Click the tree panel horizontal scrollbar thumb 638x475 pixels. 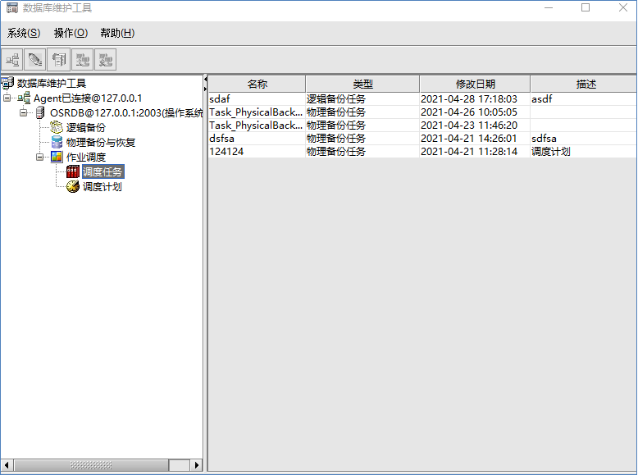point(91,465)
